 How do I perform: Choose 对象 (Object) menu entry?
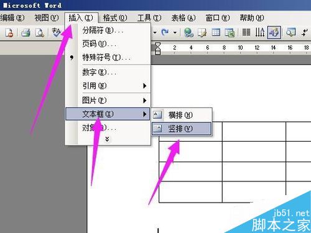108,128
